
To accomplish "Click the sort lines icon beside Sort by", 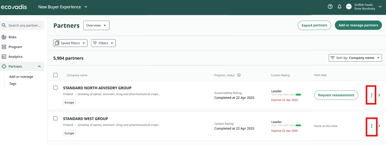I will (x=332, y=58).
